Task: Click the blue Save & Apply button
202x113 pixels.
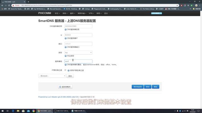Action: tap(138, 87)
